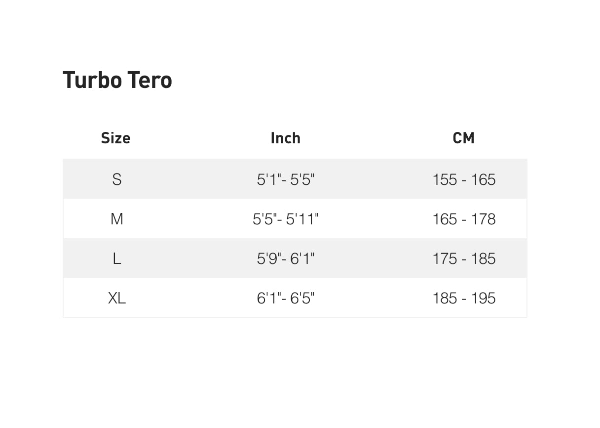Click the 155 value in S row
Viewport: 600px width, 428px height.
(x=445, y=179)
